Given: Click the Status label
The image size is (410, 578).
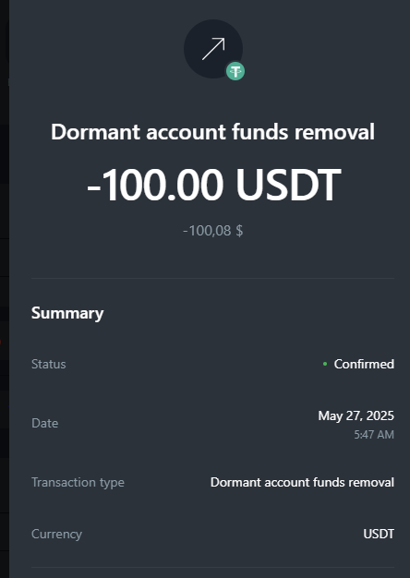Looking at the screenshot, I should (x=49, y=364).
